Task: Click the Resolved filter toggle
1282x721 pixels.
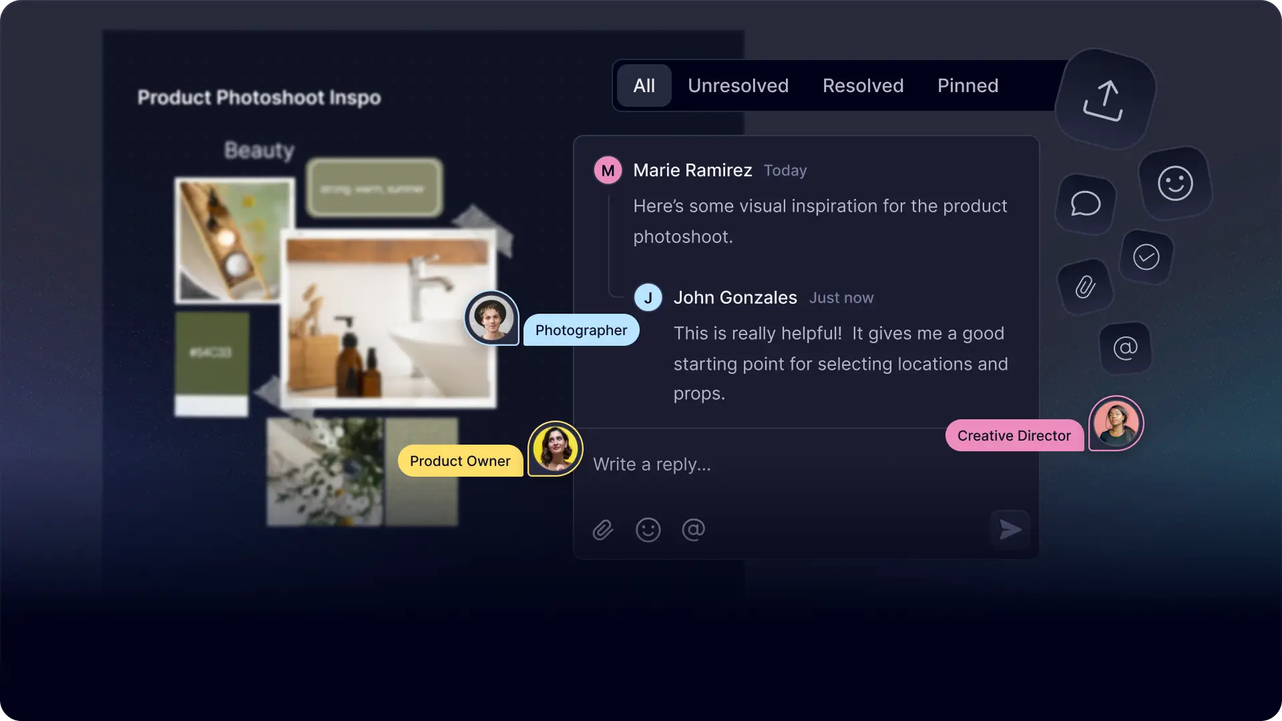Action: pos(863,85)
